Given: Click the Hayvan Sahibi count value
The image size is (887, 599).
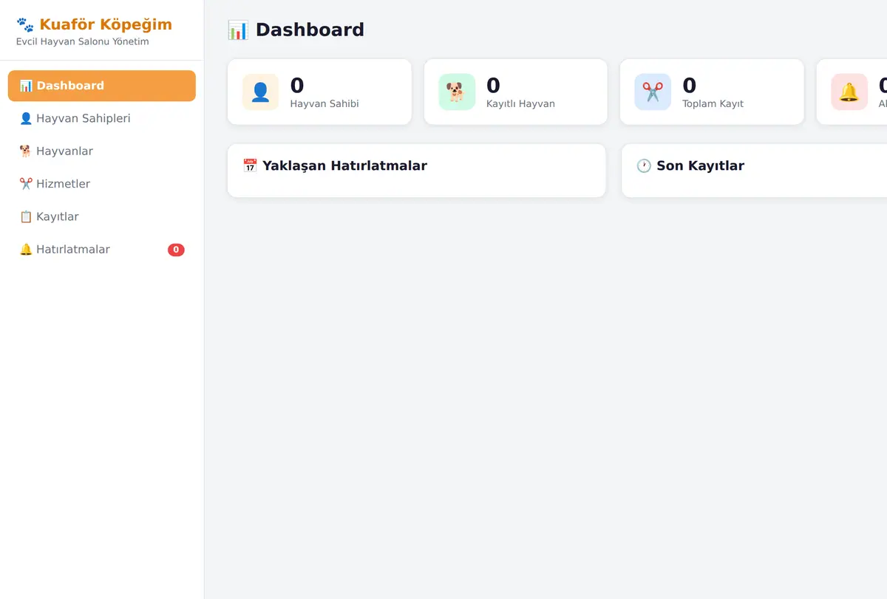Looking at the screenshot, I should tap(297, 86).
